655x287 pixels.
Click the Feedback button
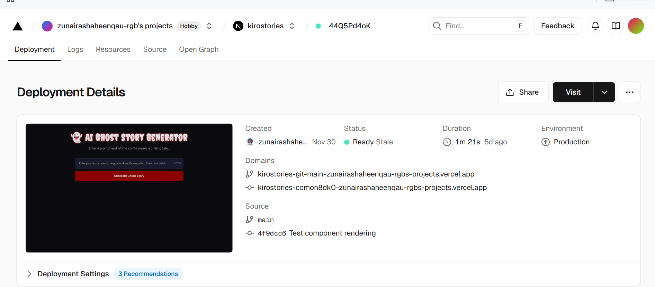(558, 26)
